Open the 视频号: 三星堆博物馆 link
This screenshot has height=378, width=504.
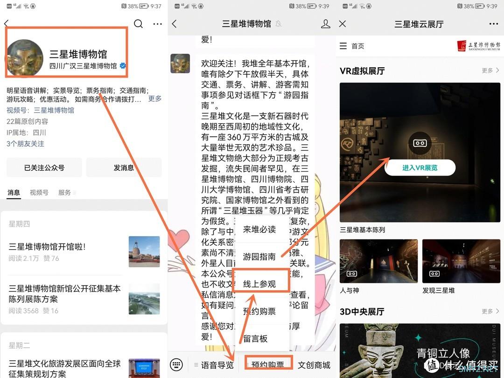pos(41,110)
